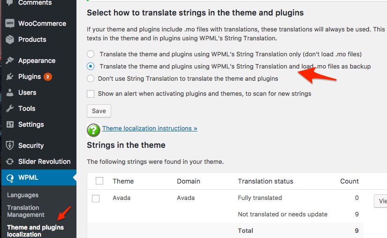Click the Products box icon

pyautogui.click(x=10, y=39)
